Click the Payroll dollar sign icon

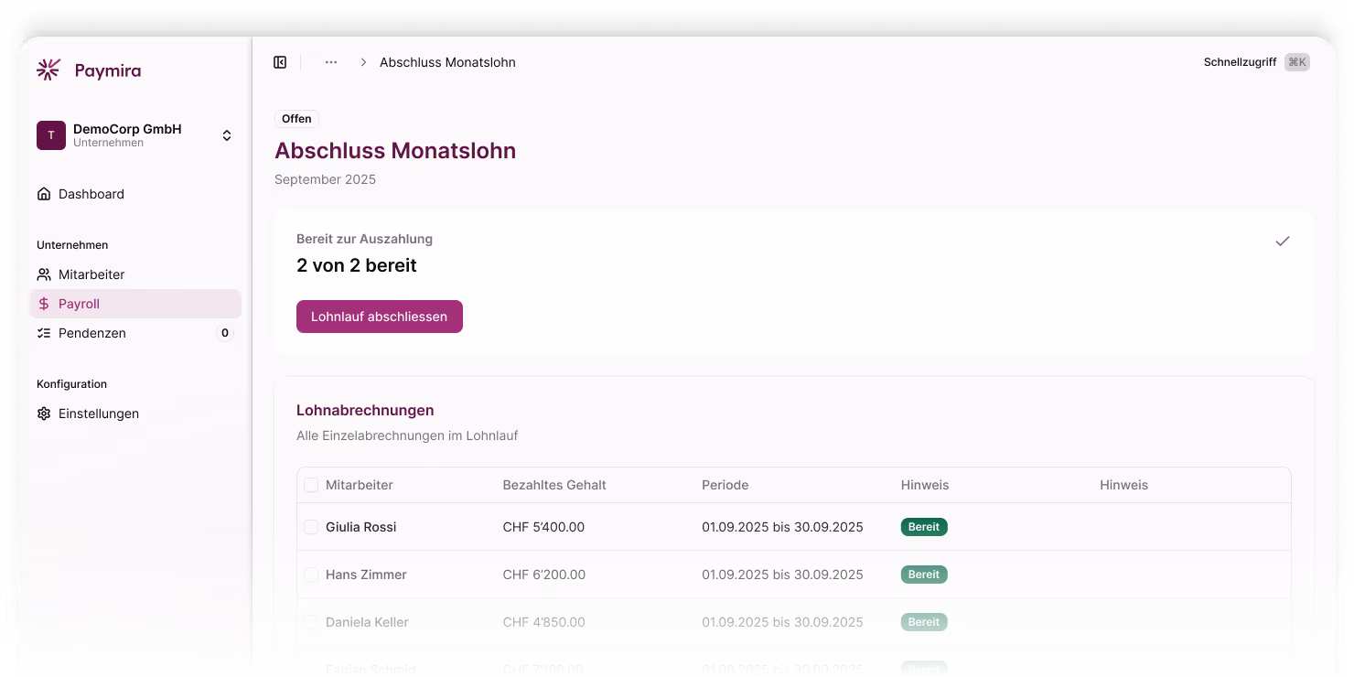(44, 304)
